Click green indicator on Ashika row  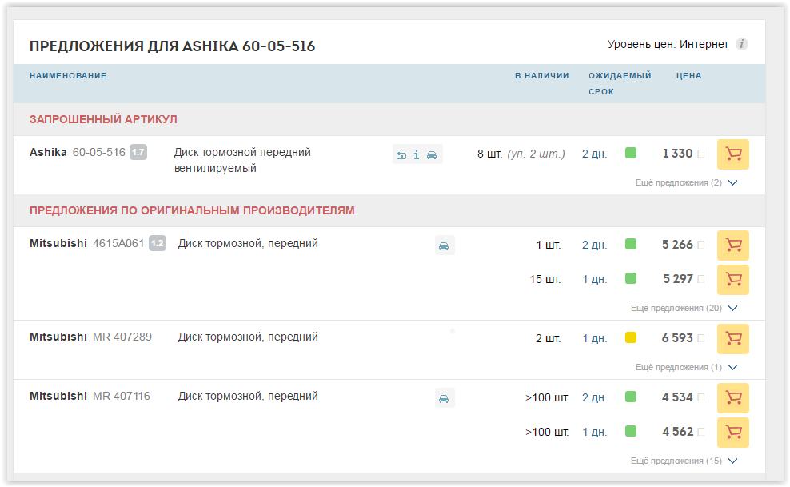click(x=631, y=153)
